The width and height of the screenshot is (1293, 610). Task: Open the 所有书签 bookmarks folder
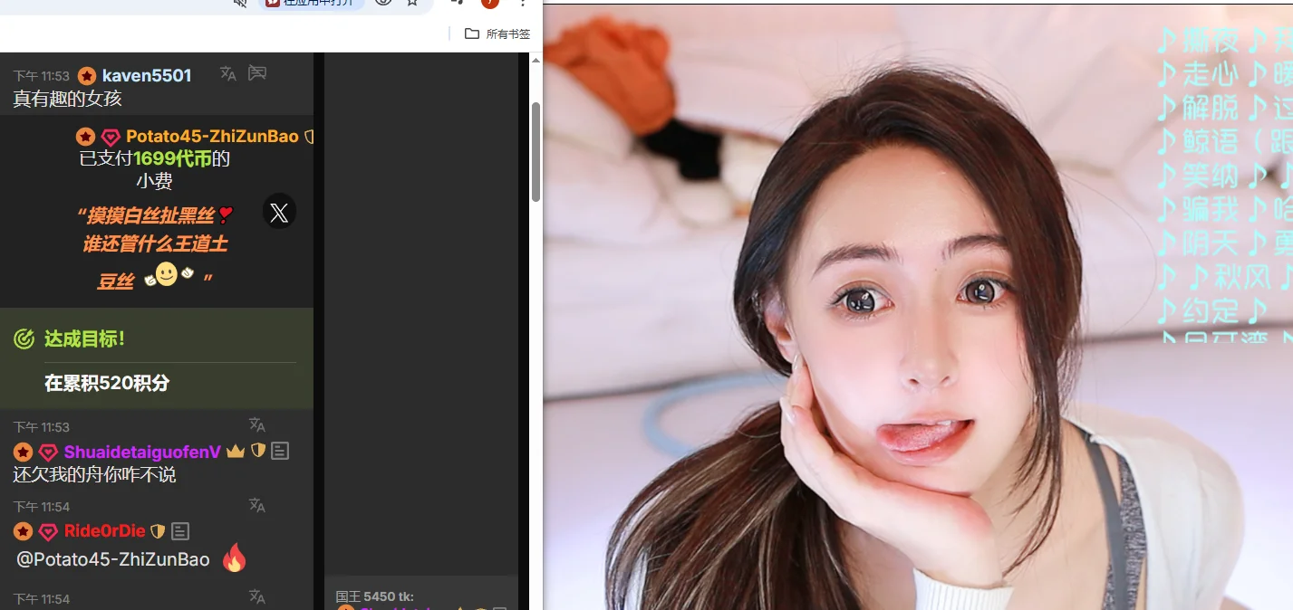coord(497,34)
